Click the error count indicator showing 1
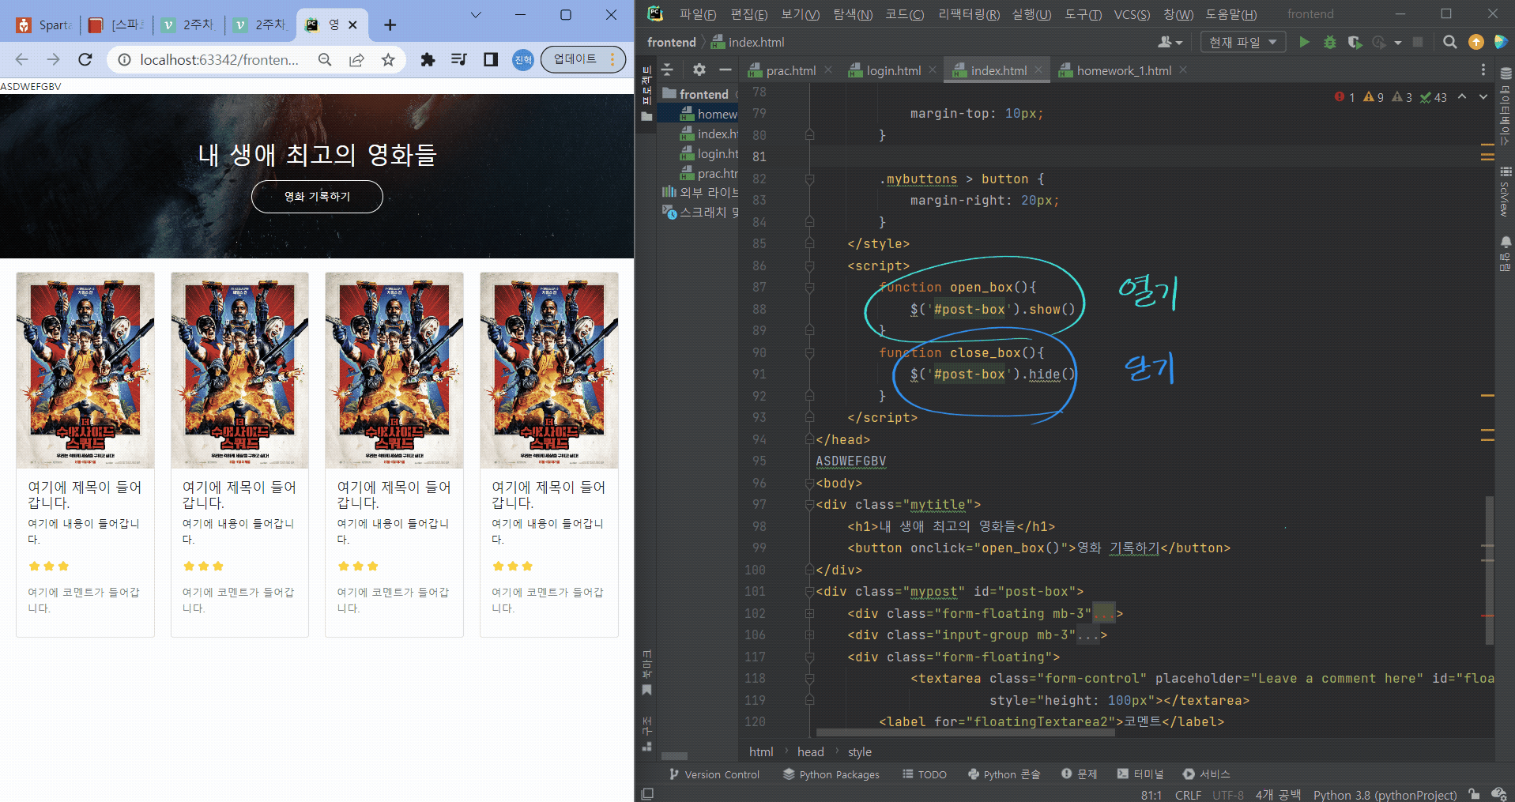Viewport: 1515px width, 802px height. pos(1345,97)
